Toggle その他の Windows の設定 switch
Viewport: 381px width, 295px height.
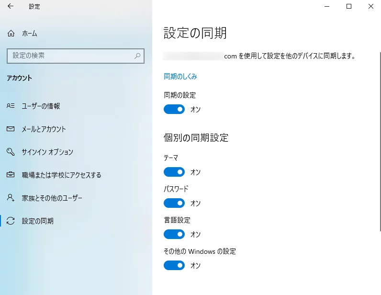coord(174,265)
